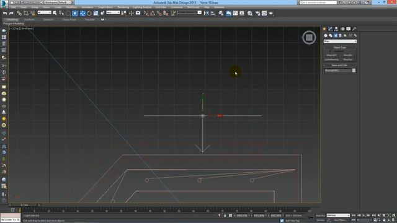Open the key Selected dropdown
The height and width of the screenshot is (223, 397).
click(x=338, y=216)
